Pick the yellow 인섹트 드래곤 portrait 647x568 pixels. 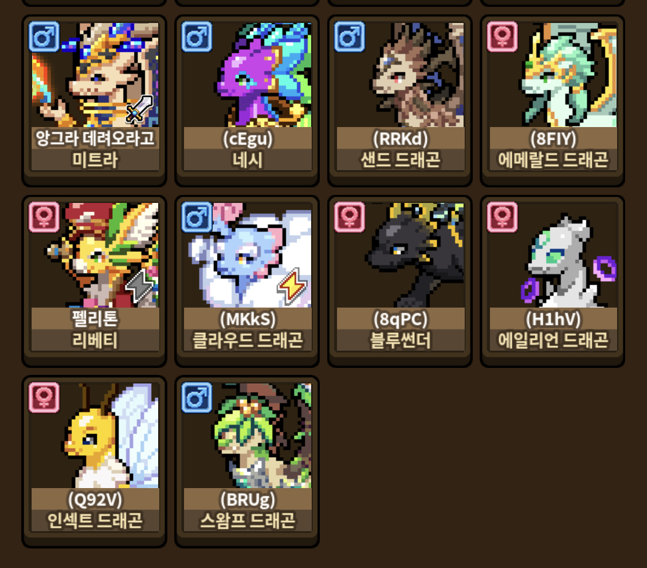pos(95,436)
